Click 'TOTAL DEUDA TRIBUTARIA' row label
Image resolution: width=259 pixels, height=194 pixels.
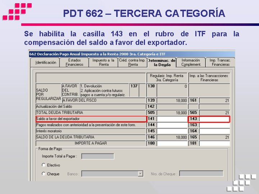[x=59, y=113]
